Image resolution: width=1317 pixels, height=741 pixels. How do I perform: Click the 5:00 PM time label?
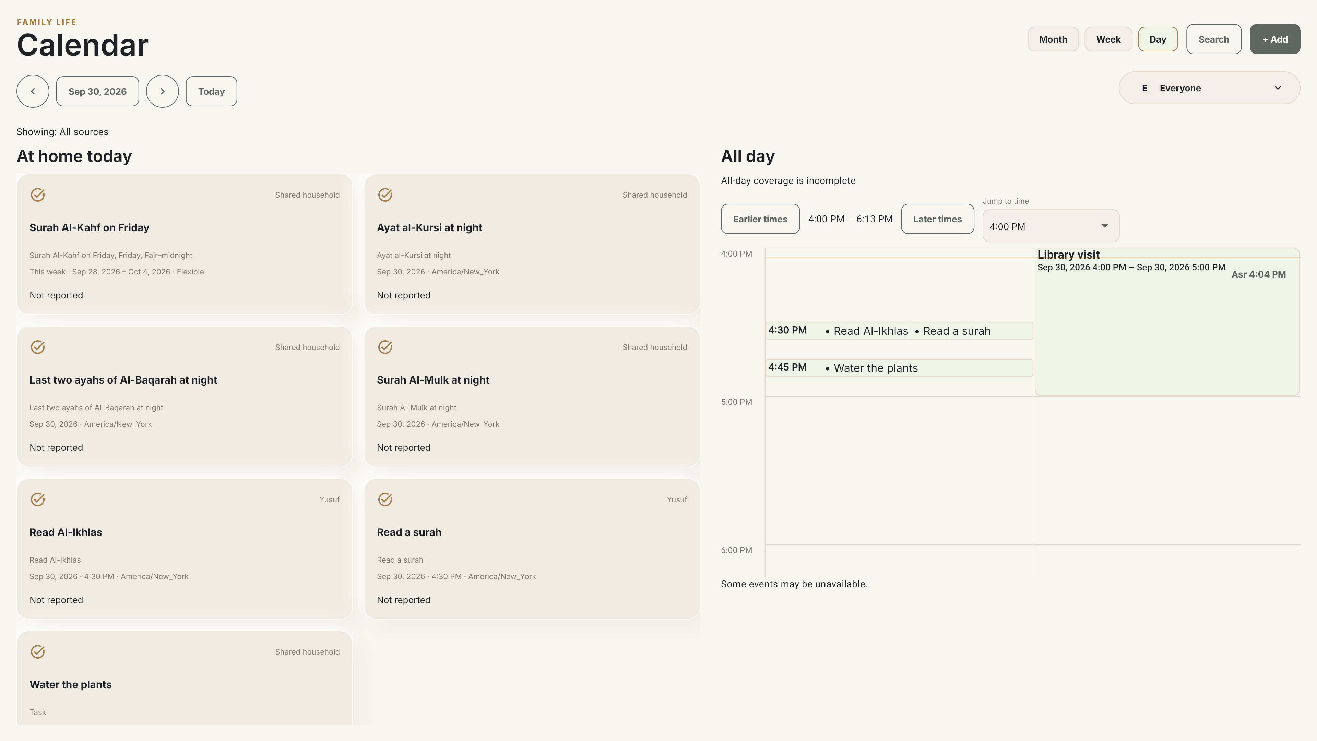736,402
